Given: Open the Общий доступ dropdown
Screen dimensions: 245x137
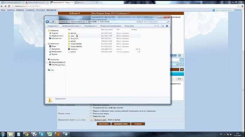Looking at the screenshot, I should pyautogui.click(x=90, y=26).
